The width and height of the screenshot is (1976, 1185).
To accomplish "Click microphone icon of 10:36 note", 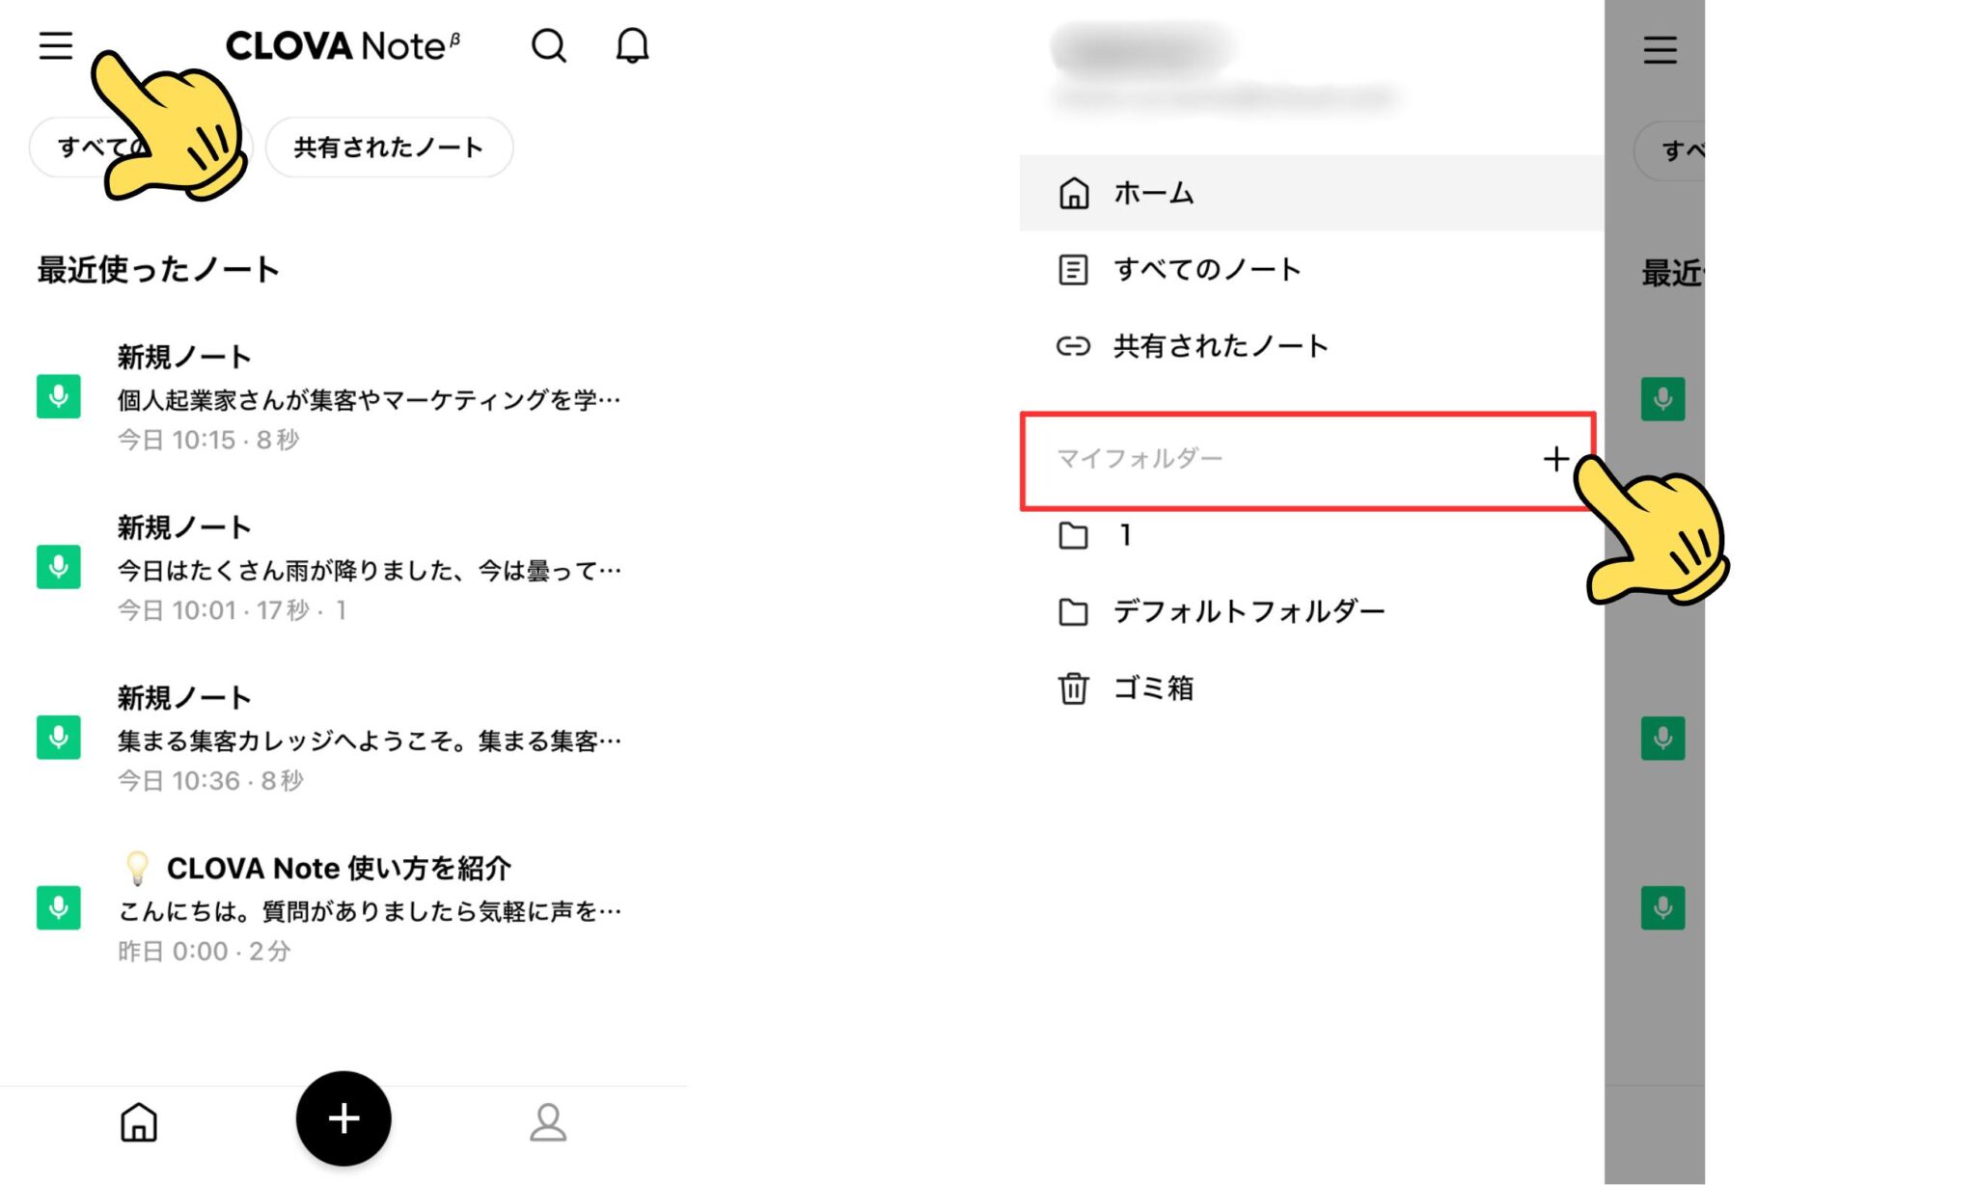I will [x=58, y=738].
